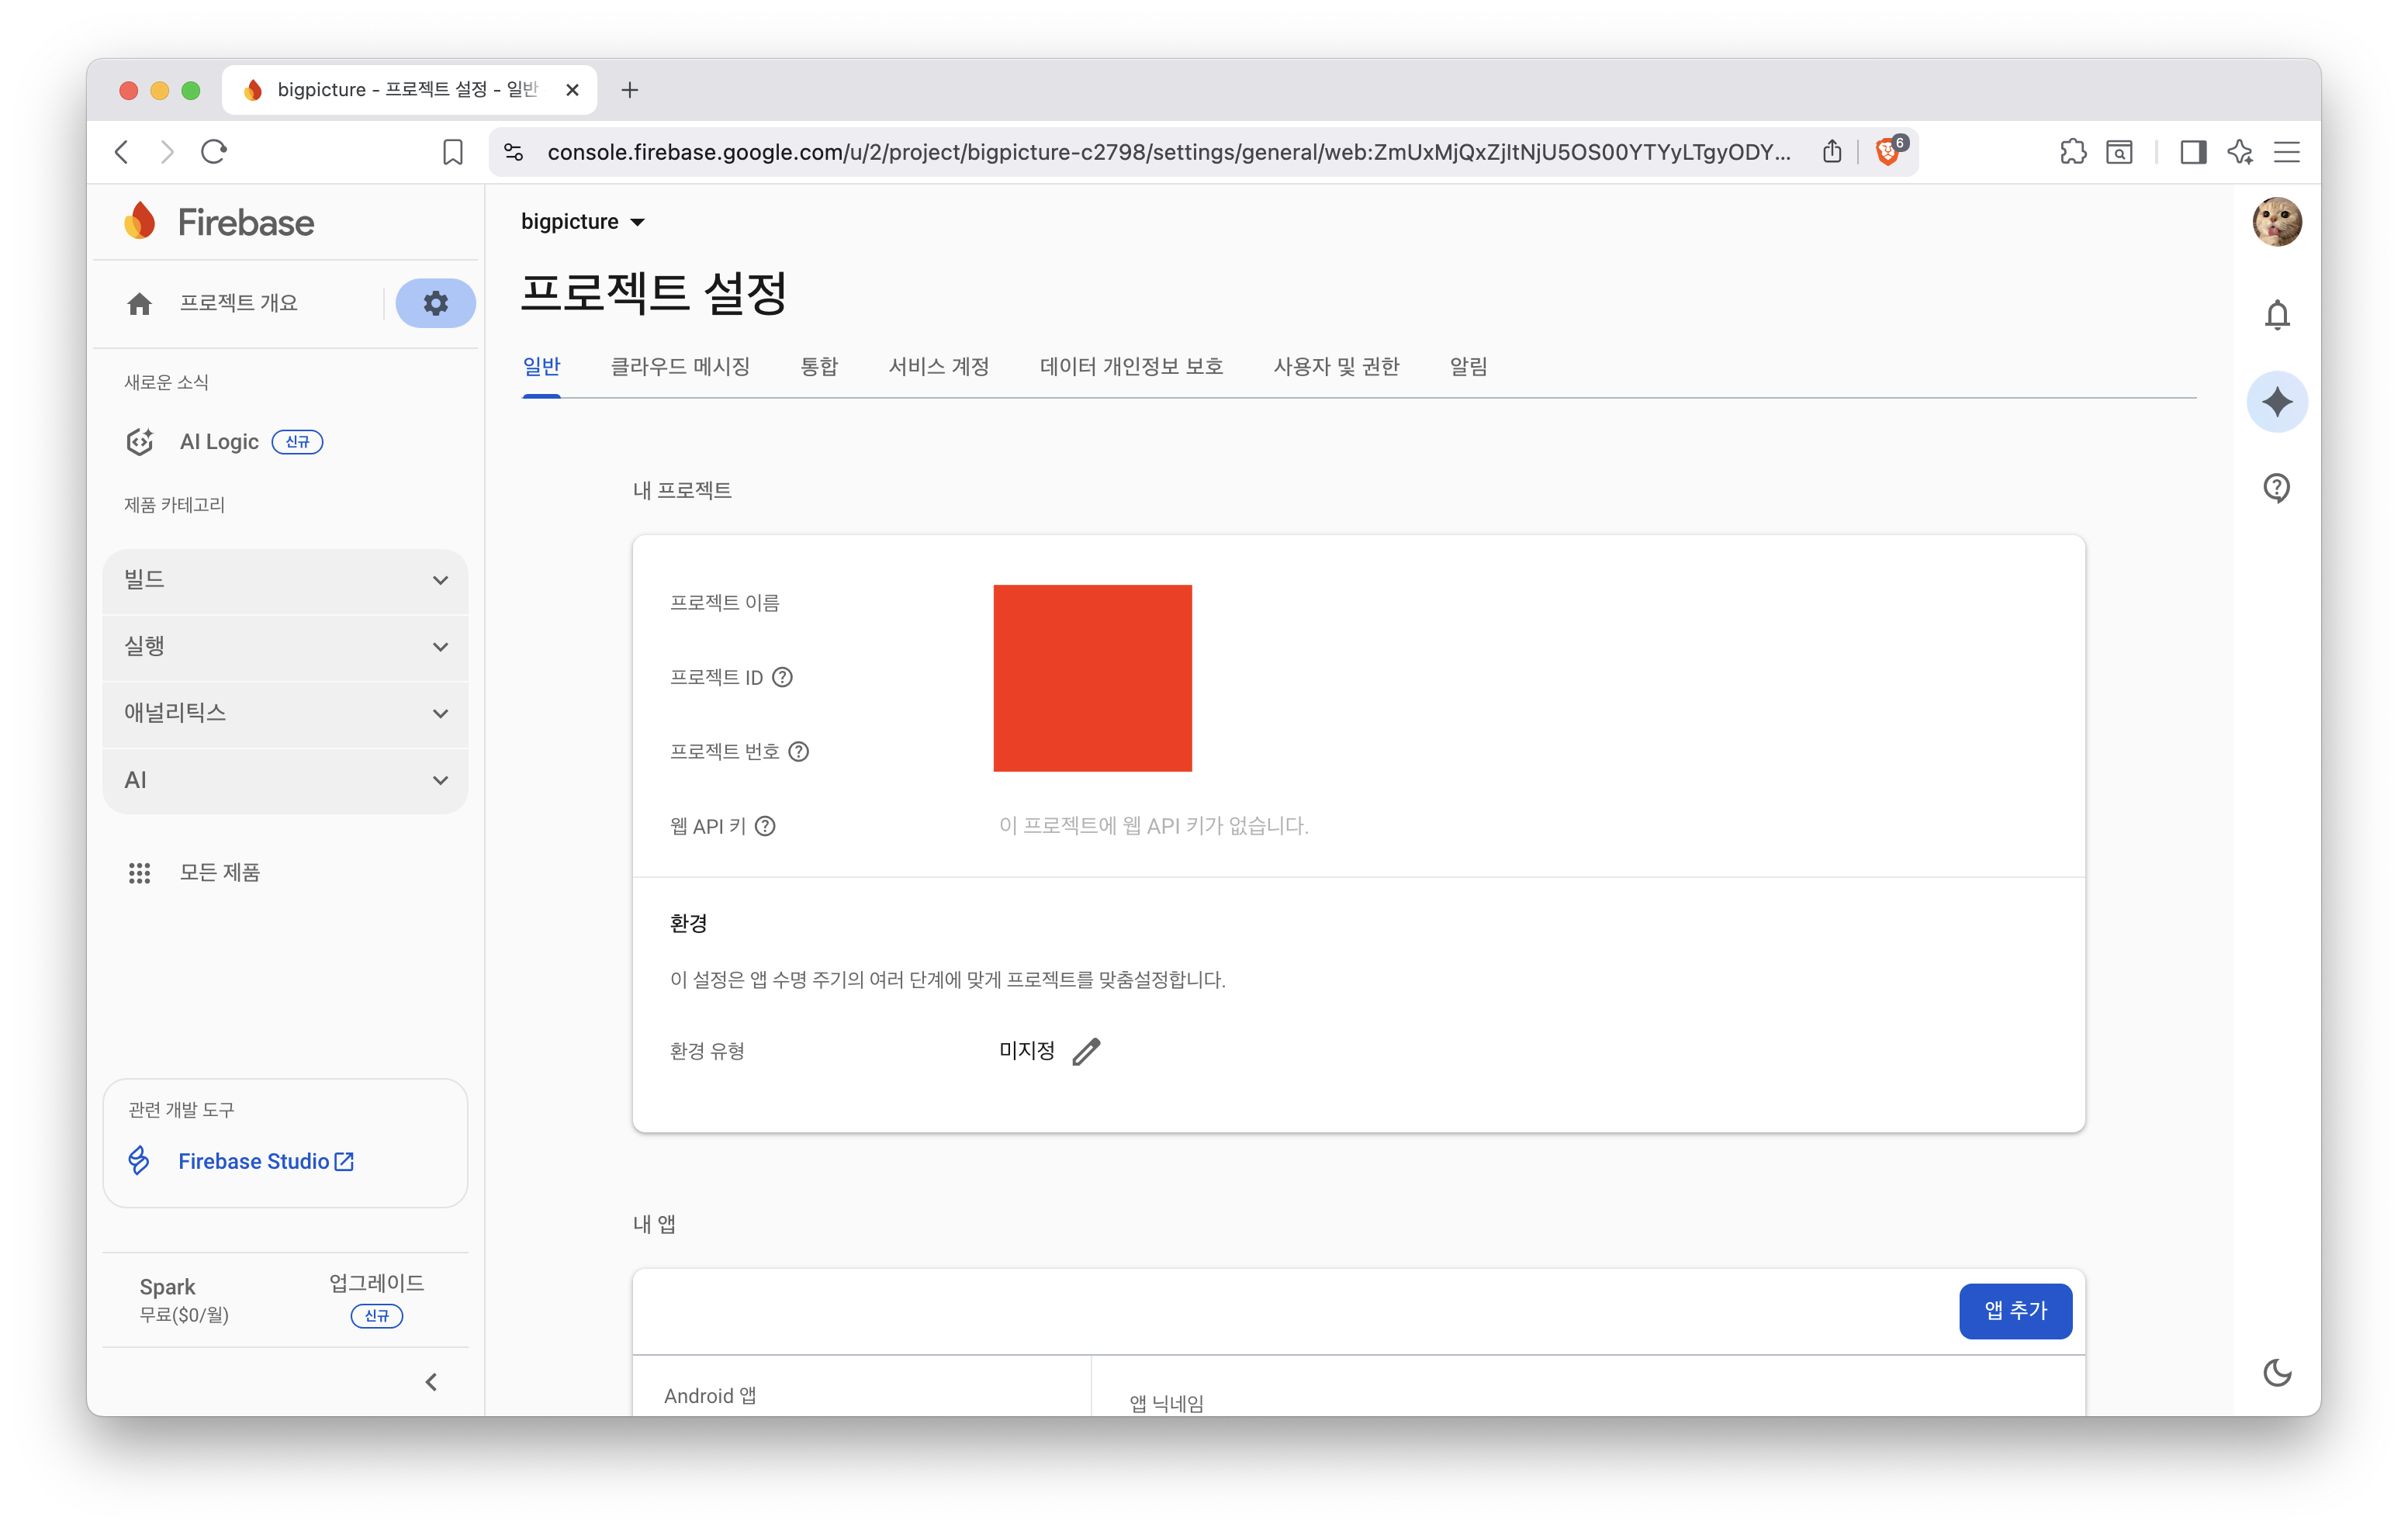2408x1531 pixels.
Task: Click web API key help icon
Action: (x=765, y=826)
